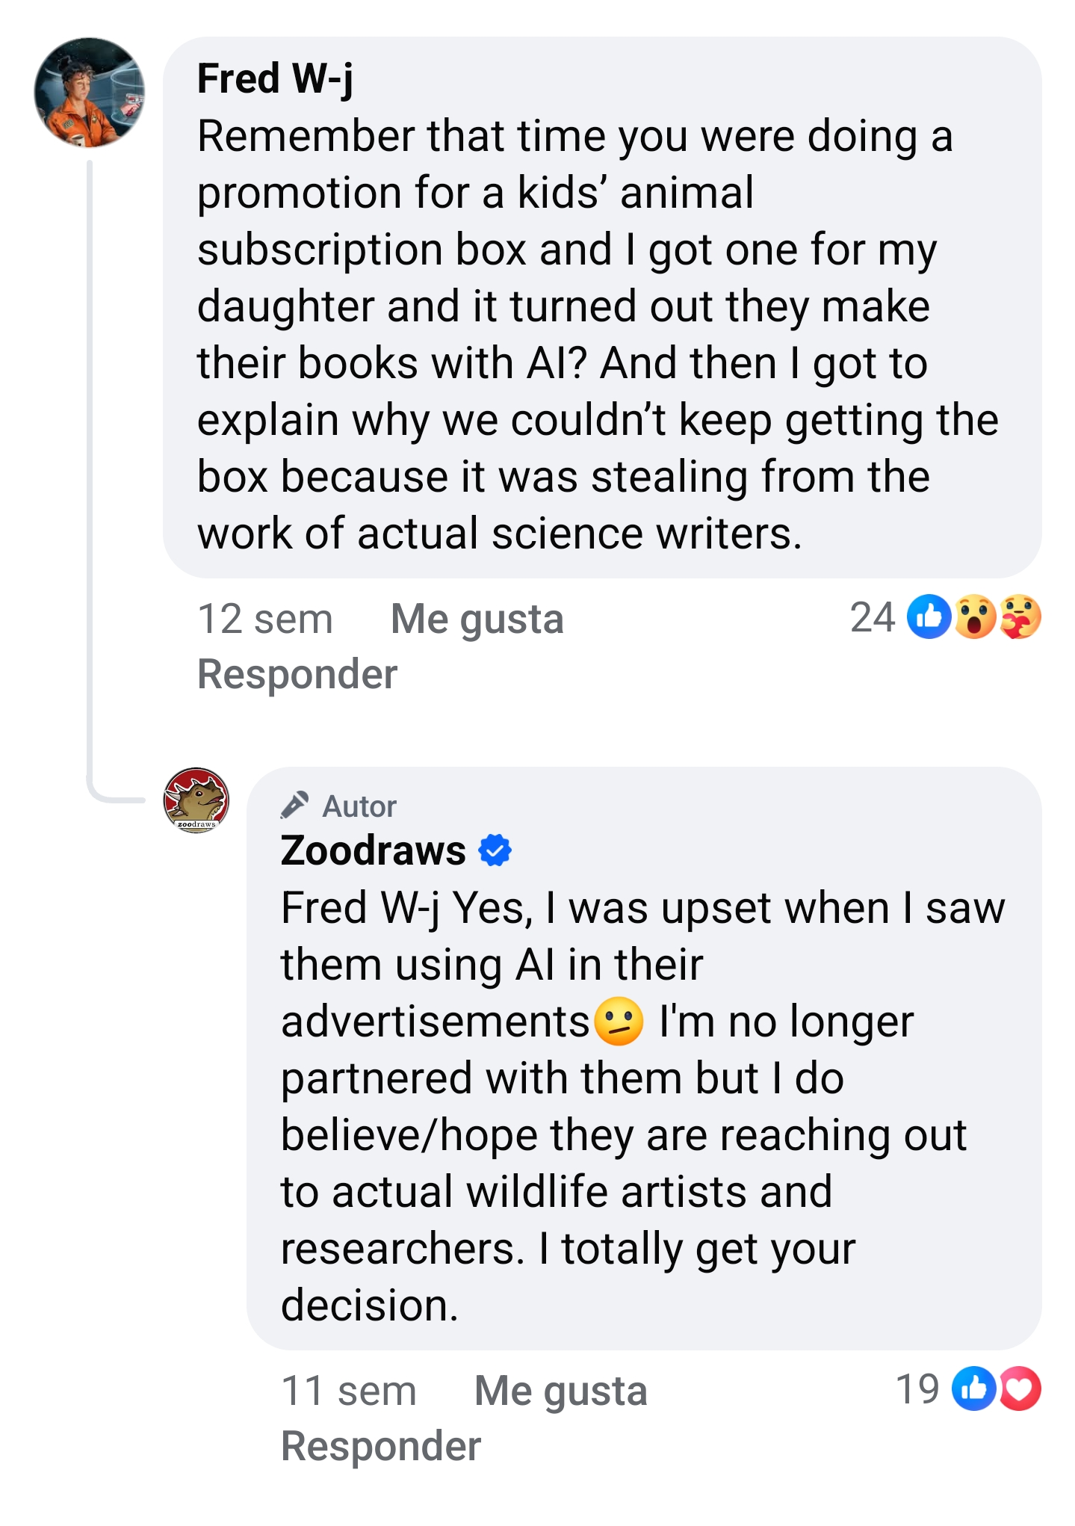The width and height of the screenshot is (1075, 1526).
Task: Click the blue thumbs-up reaction on Fred's comment
Action: (929, 617)
